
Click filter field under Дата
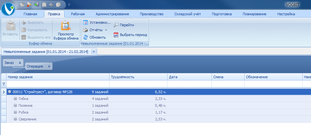(x=190, y=84)
